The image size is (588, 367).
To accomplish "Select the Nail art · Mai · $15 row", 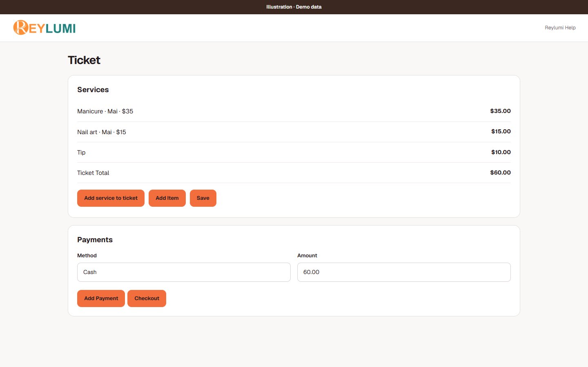I will (x=294, y=132).
